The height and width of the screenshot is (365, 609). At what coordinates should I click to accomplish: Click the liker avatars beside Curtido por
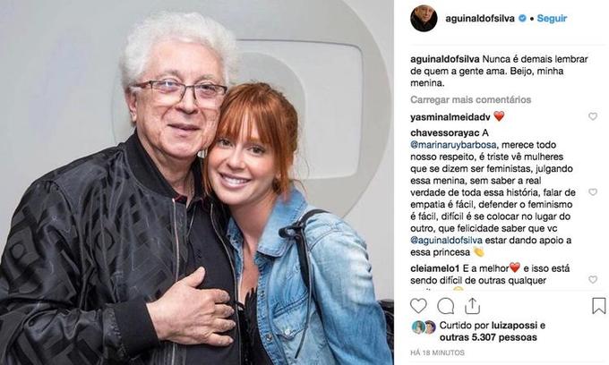(424, 327)
